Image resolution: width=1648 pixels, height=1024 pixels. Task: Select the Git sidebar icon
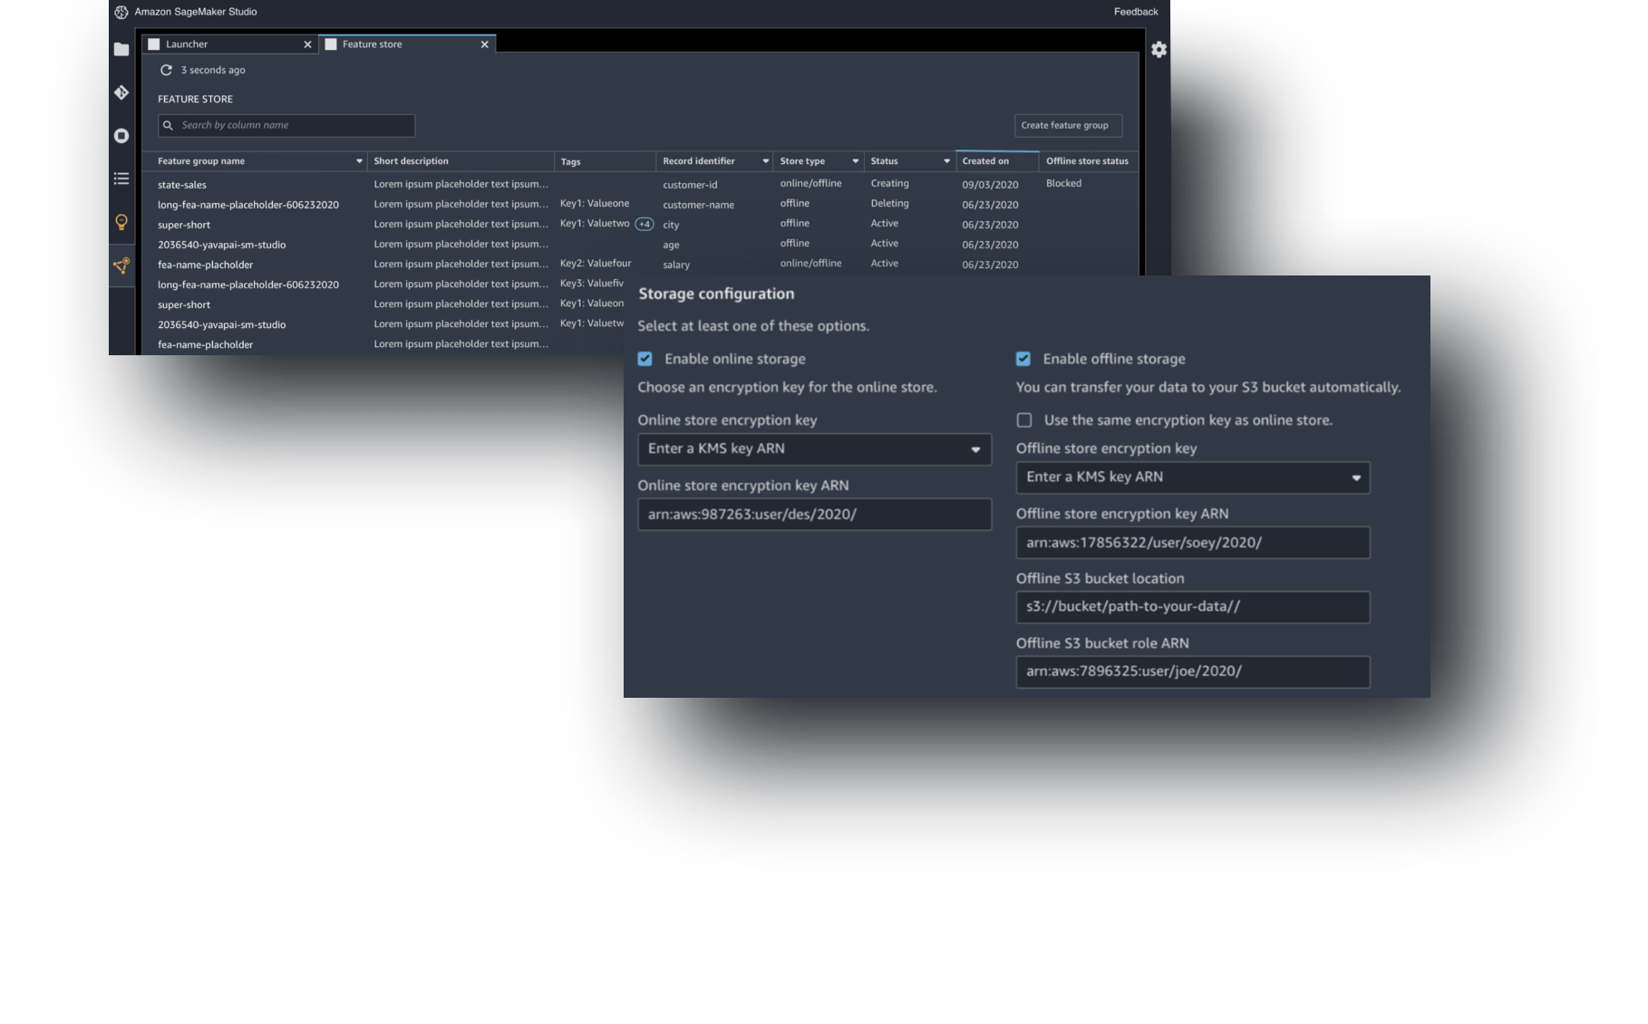click(x=121, y=92)
